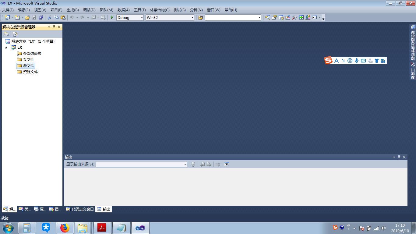Open the 工具(T) menu
This screenshot has width=416, height=234.
[140, 10]
